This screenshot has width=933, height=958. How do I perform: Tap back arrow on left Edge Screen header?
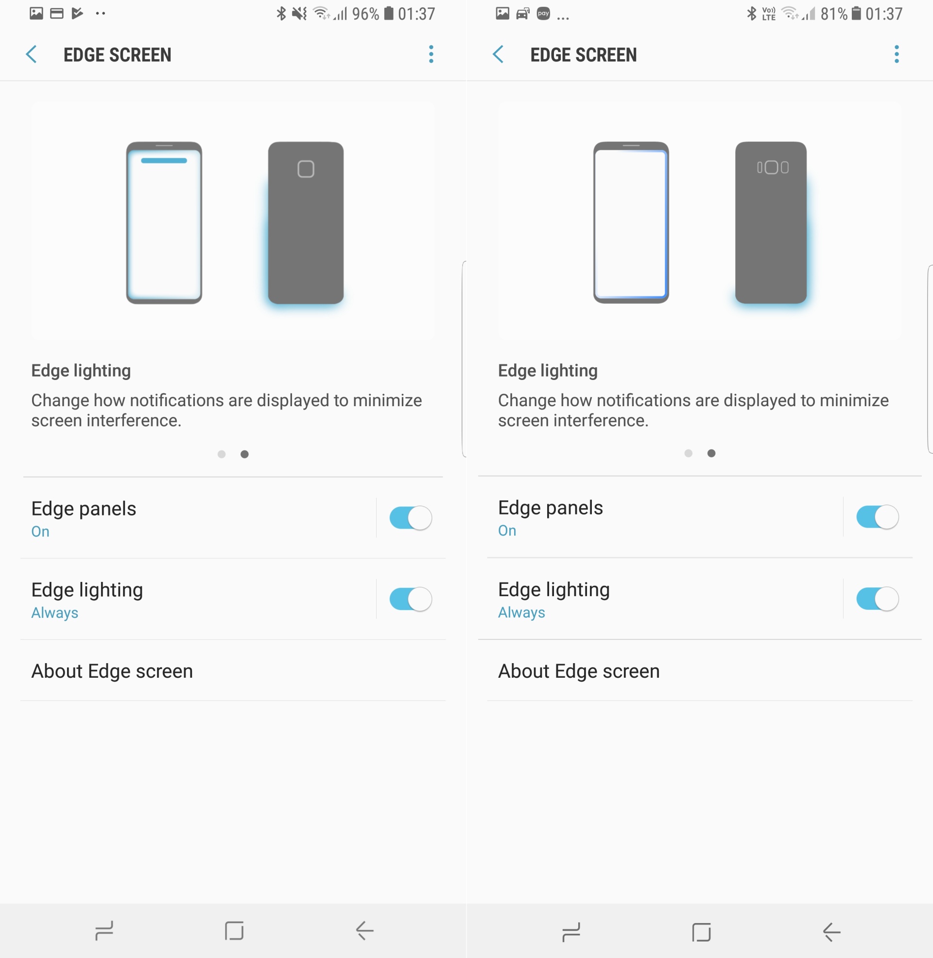(x=32, y=54)
